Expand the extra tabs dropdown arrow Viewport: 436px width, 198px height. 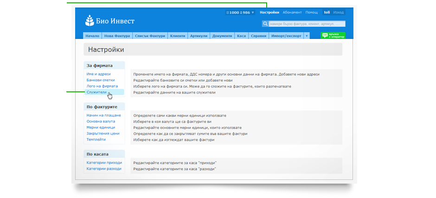click(307, 36)
